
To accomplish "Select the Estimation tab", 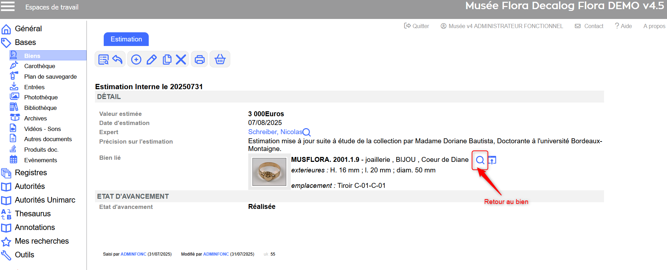I will coord(126,39).
